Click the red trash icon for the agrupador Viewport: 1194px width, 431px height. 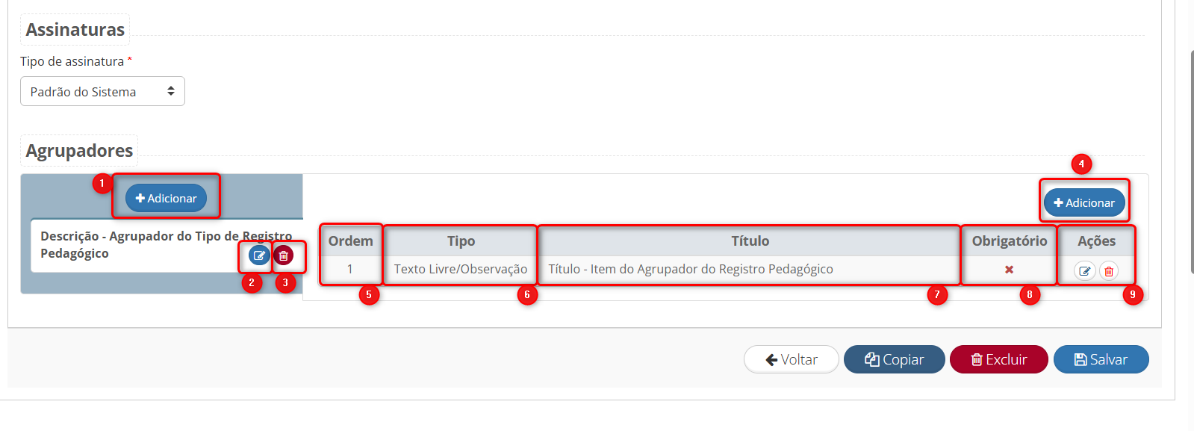(284, 255)
